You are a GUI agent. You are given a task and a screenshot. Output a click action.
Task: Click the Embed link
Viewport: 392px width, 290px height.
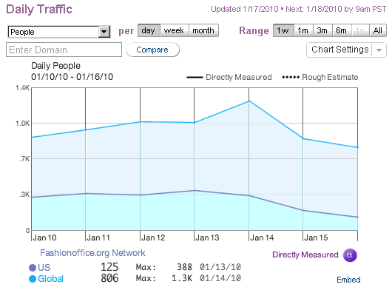348,280
